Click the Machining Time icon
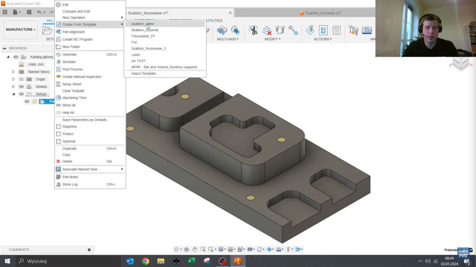This screenshot has width=476, height=267. pos(59,98)
